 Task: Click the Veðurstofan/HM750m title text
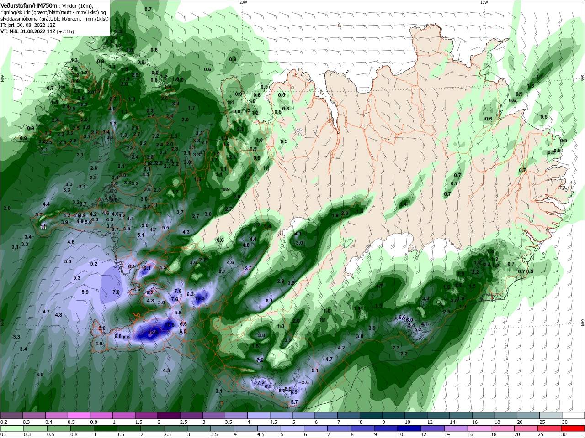(29, 5)
